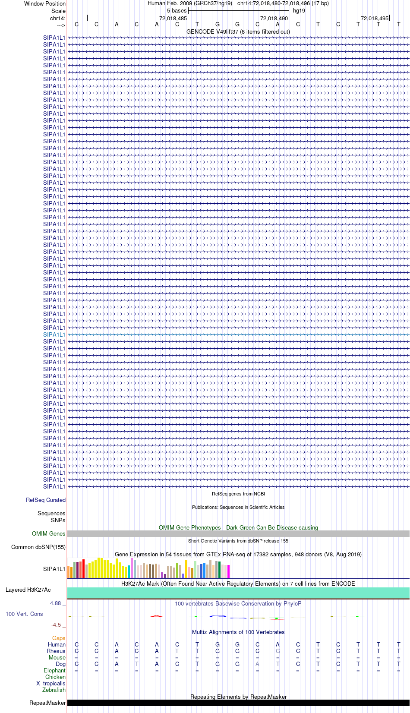Select the Scale track label

[58, 11]
